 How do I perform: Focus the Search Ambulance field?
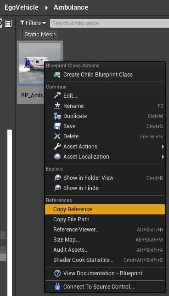click(109, 23)
